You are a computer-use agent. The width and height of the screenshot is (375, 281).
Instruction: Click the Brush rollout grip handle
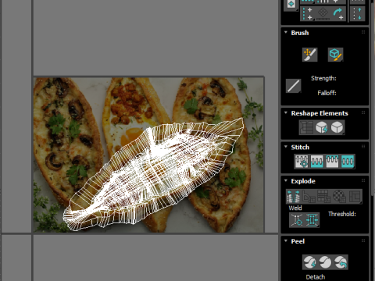[x=363, y=32]
